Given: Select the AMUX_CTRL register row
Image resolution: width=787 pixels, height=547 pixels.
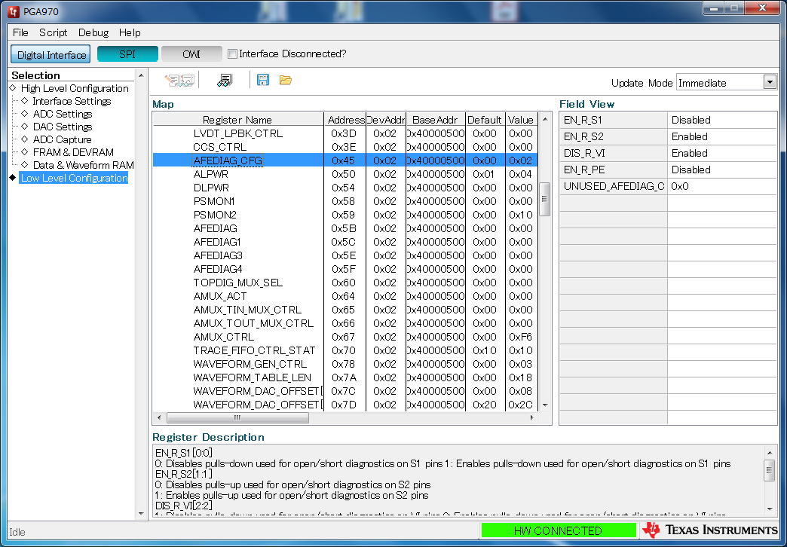Looking at the screenshot, I should pos(345,337).
